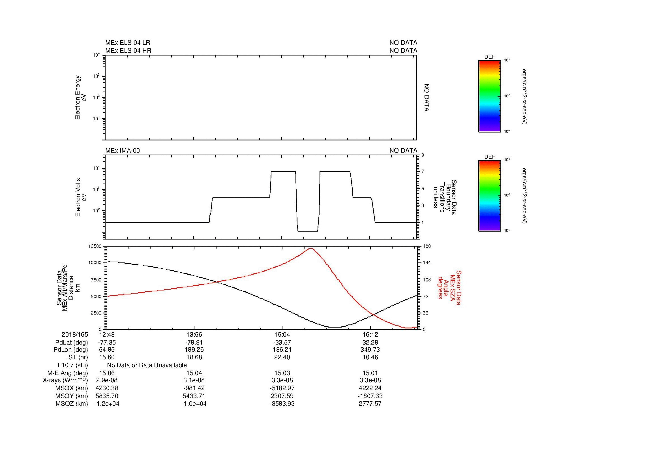This screenshot has width=662, height=468.
Task: Click the 'PdLon (deg)' row label
Action: coord(71,350)
